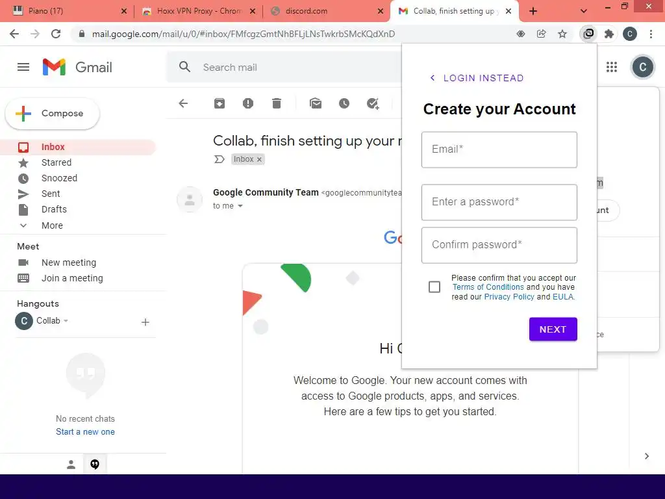The image size is (665, 499).
Task: Focus the Email input field
Action: (499, 150)
